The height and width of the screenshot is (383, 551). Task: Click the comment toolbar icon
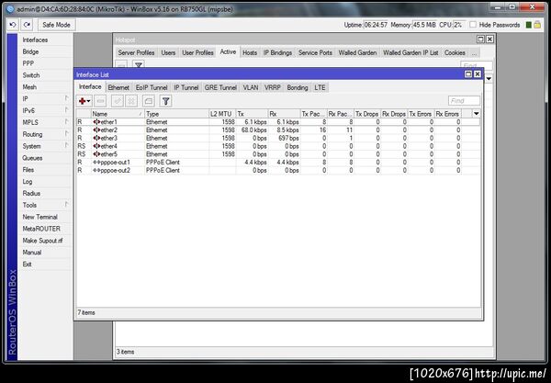point(149,101)
